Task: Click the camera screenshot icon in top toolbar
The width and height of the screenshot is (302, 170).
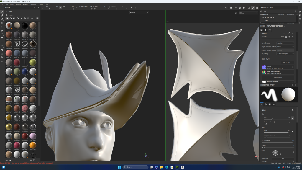Action: (257, 8)
